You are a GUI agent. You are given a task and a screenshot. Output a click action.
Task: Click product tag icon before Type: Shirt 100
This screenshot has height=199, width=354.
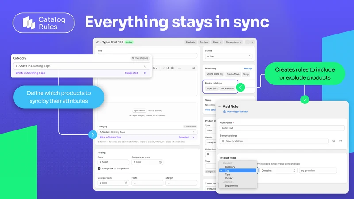97,42
